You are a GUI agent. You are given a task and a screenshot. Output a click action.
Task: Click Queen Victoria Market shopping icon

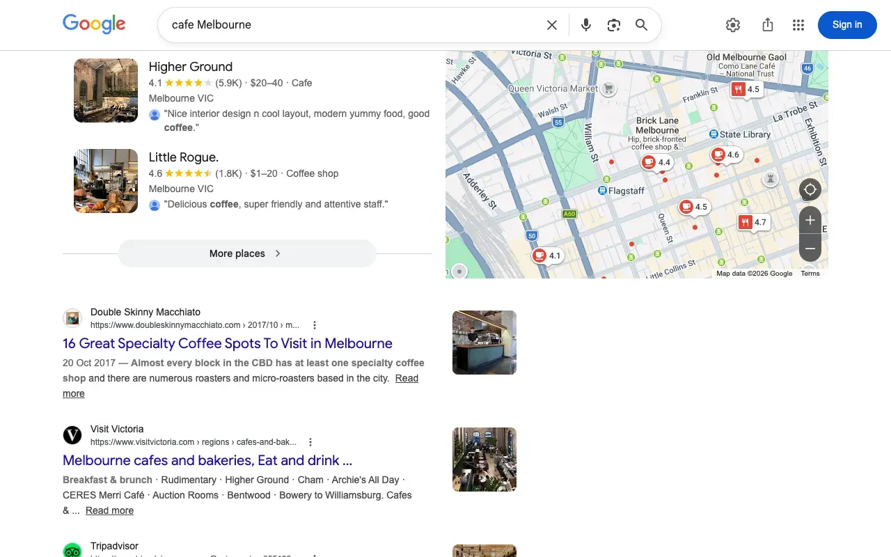click(x=609, y=88)
